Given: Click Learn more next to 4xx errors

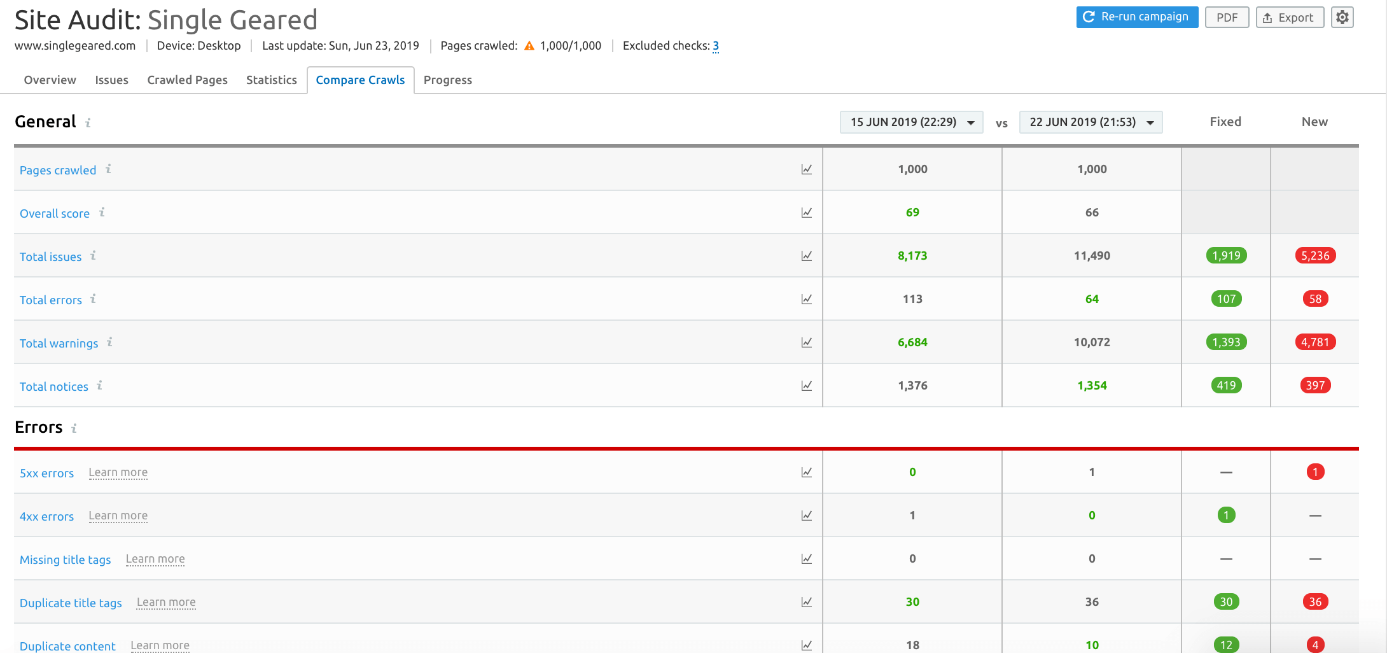Looking at the screenshot, I should [x=118, y=516].
